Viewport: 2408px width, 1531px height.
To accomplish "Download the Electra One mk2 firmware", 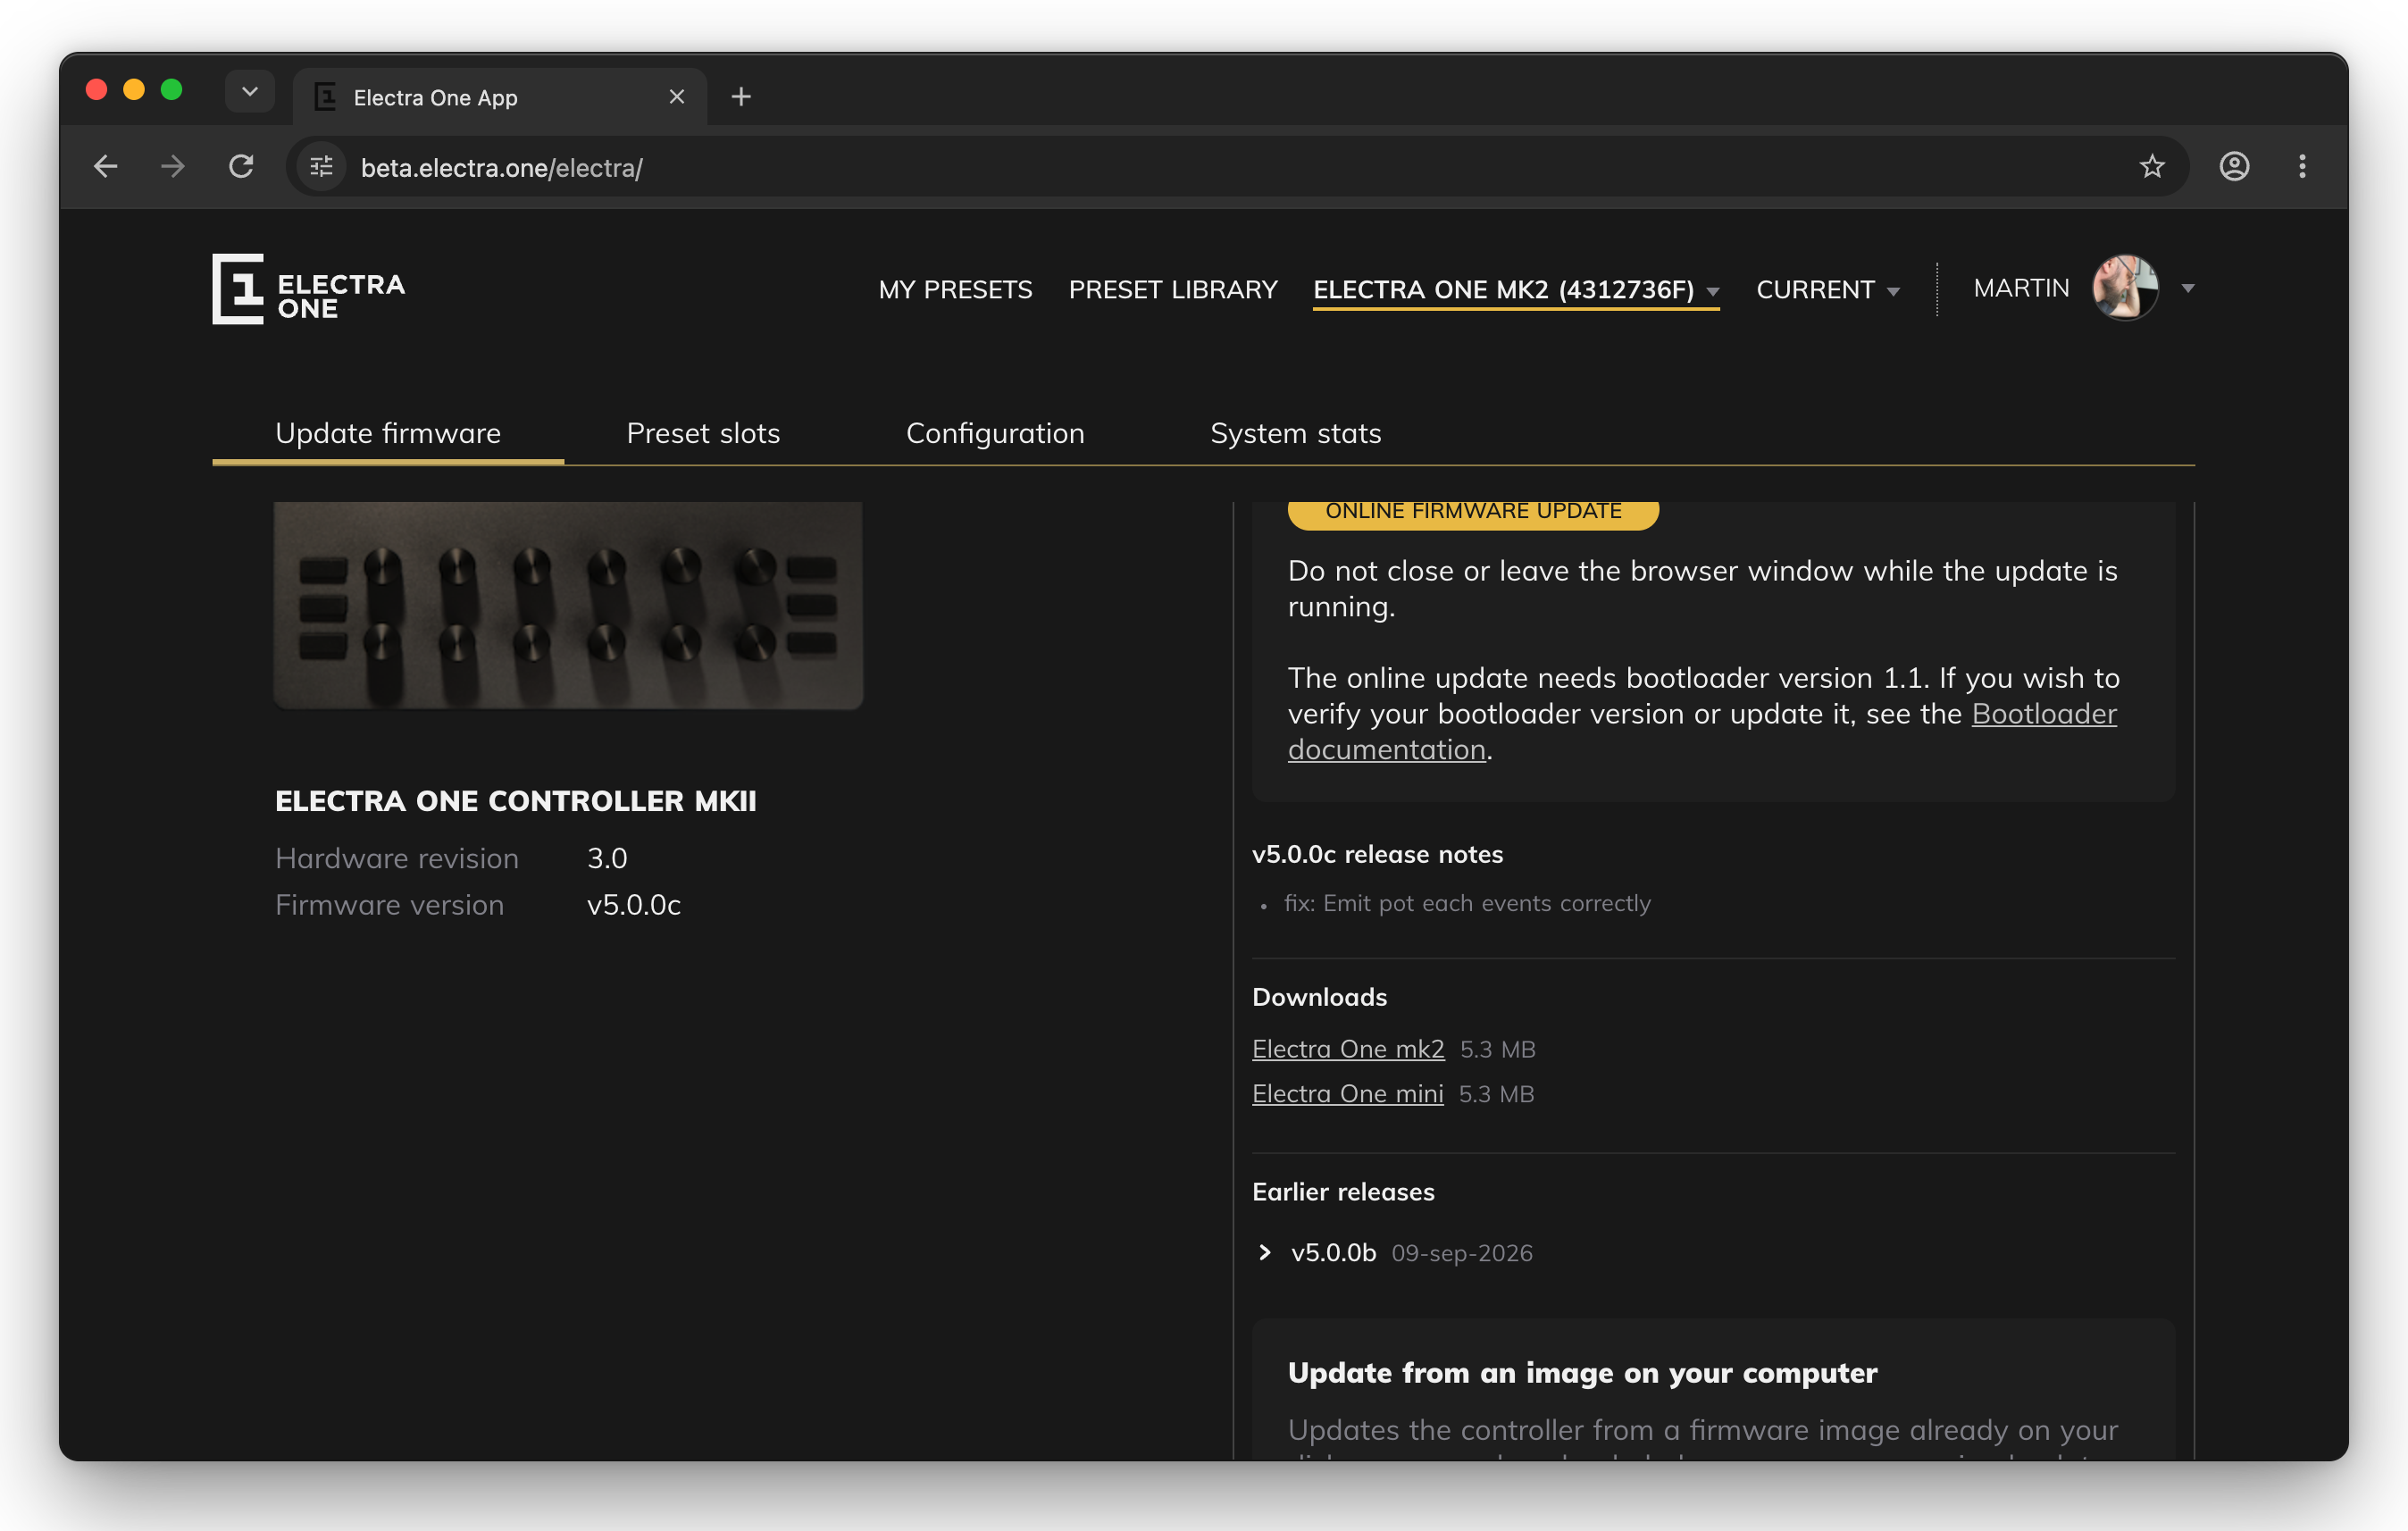I will (x=1348, y=1049).
